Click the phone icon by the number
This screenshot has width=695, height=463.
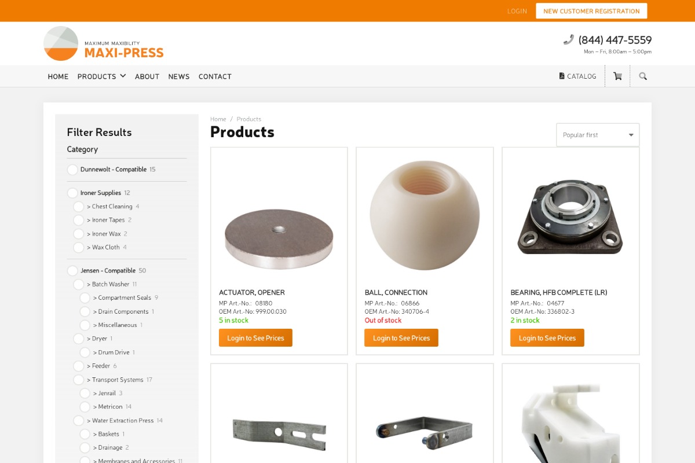pos(569,40)
